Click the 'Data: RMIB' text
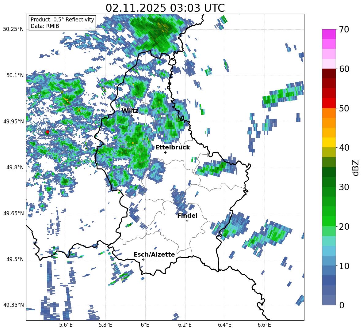 pos(45,26)
